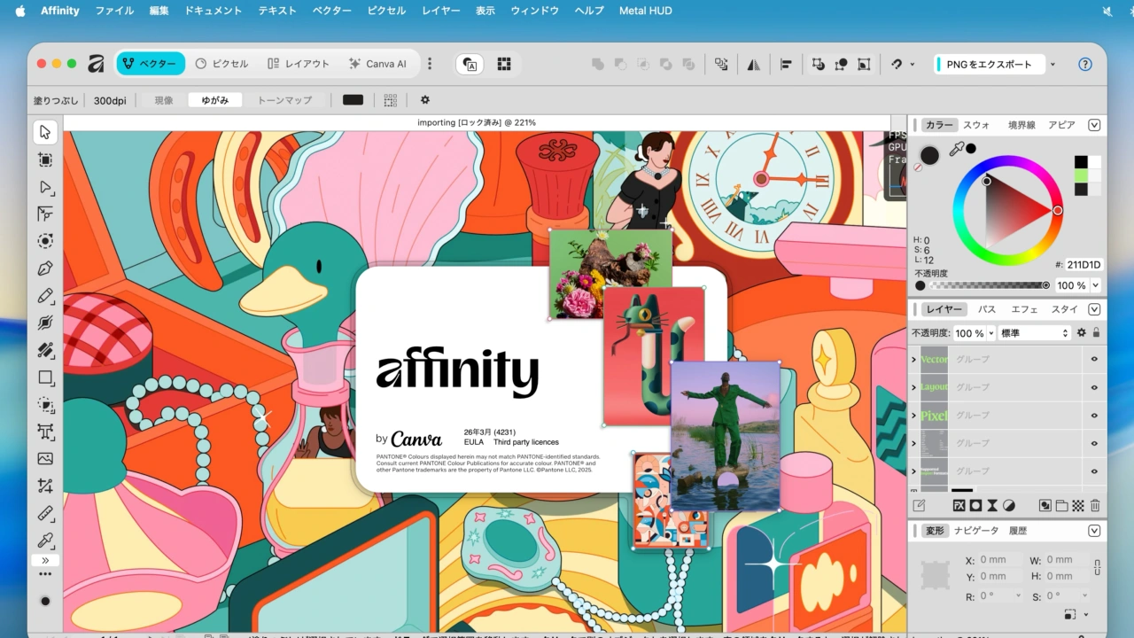The height and width of the screenshot is (638, 1134).
Task: Pick the Vector Brush tool
Action: (45, 323)
